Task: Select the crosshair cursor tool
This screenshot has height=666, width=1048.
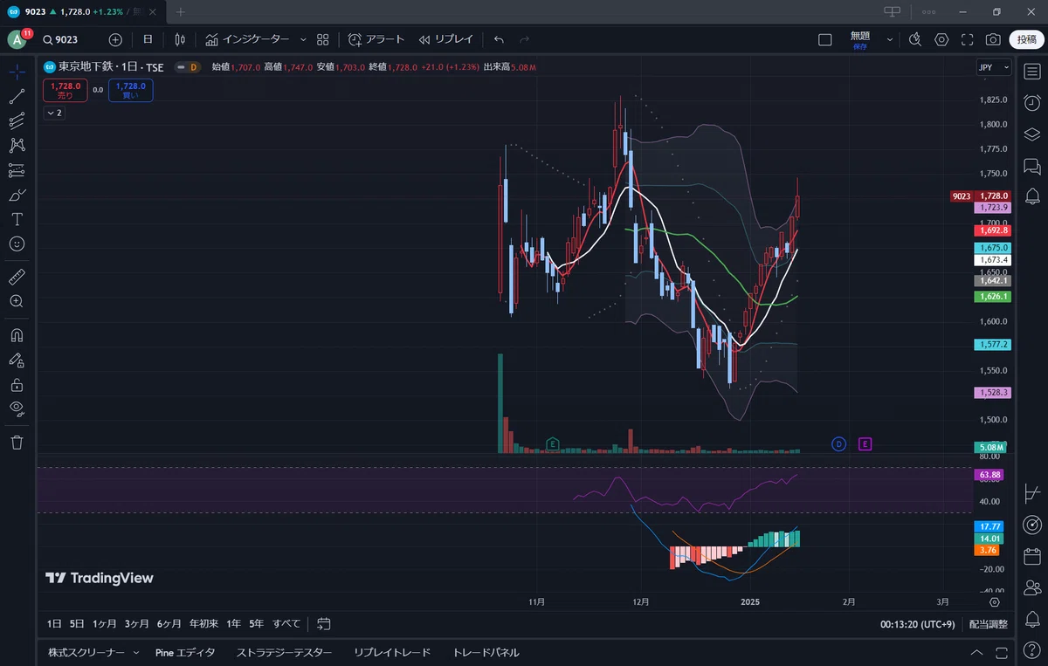Action: pos(17,72)
